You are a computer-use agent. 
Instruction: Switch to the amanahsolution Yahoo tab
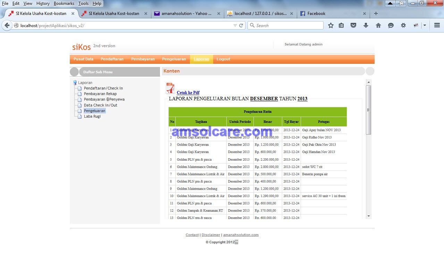point(187,14)
